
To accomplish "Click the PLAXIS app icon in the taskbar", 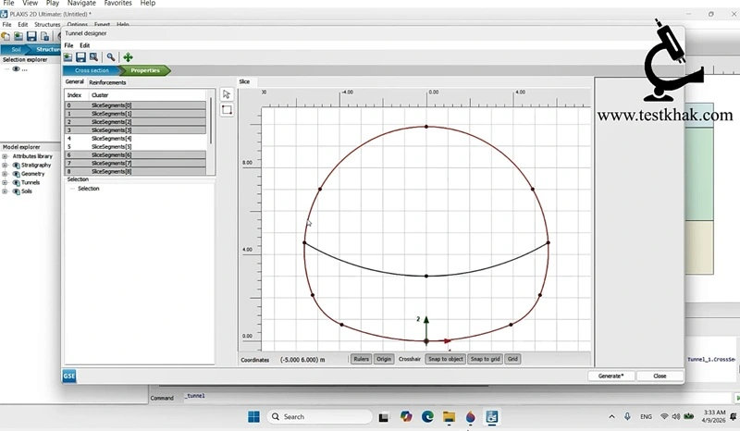I will click(x=492, y=417).
